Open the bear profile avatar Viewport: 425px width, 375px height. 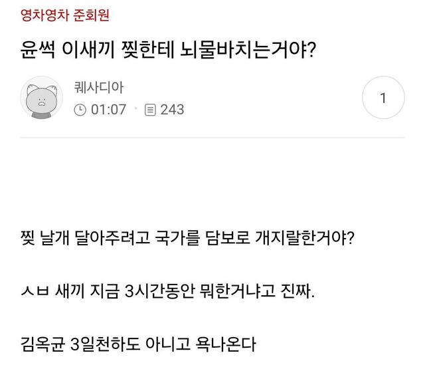[42, 98]
